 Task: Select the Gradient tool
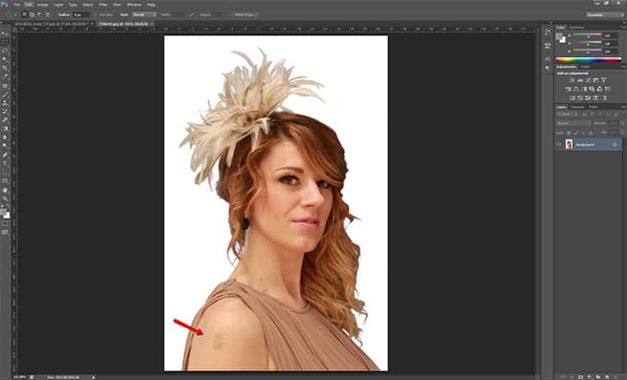click(x=5, y=129)
